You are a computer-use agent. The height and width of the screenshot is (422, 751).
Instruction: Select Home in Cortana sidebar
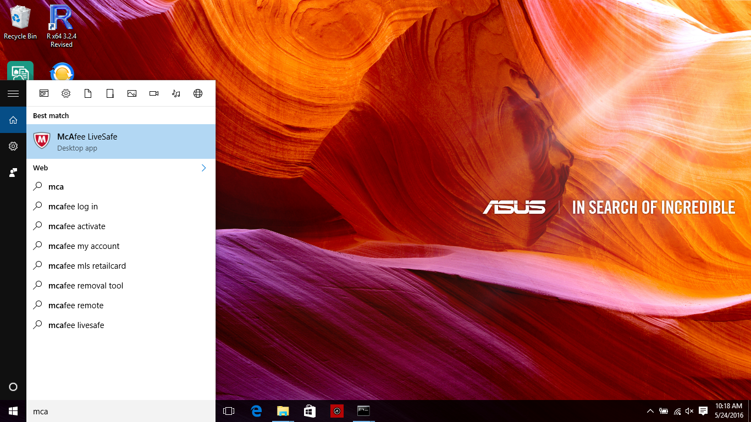pos(13,120)
